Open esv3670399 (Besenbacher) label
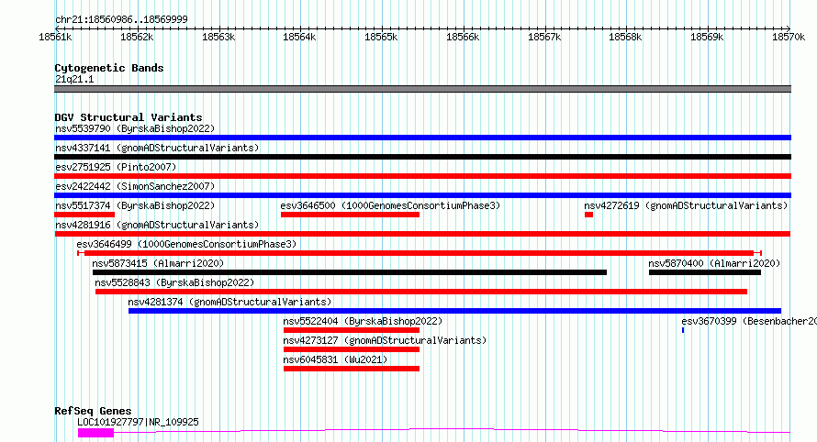 [749, 321]
